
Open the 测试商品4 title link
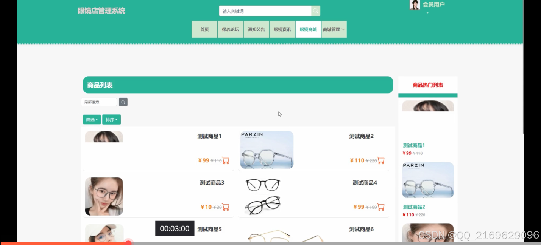[365, 183]
